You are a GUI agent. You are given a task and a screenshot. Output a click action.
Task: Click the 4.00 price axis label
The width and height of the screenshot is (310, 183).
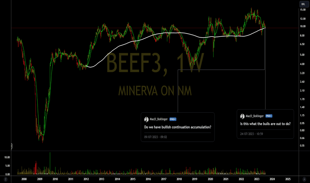[x=302, y=64]
